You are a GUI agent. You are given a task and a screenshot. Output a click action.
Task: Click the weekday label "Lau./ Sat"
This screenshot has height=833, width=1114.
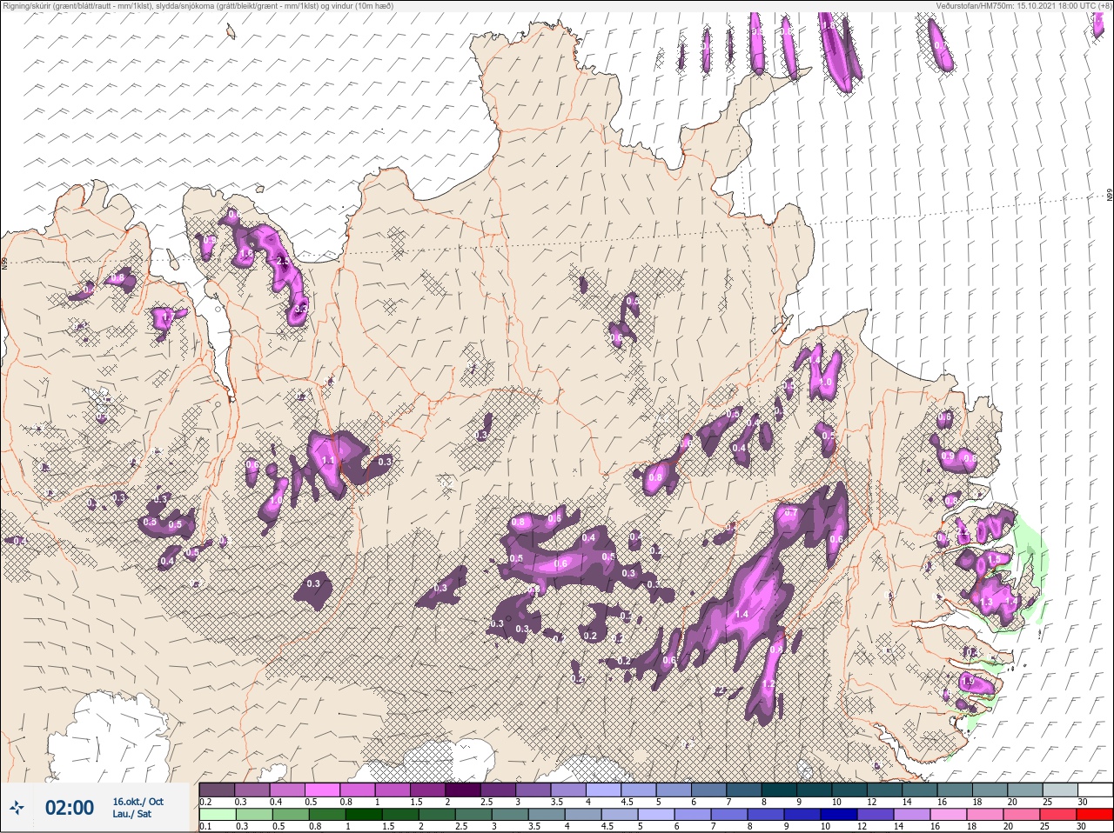[x=131, y=814]
